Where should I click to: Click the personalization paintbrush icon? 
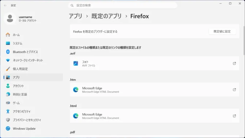(x=8, y=69)
